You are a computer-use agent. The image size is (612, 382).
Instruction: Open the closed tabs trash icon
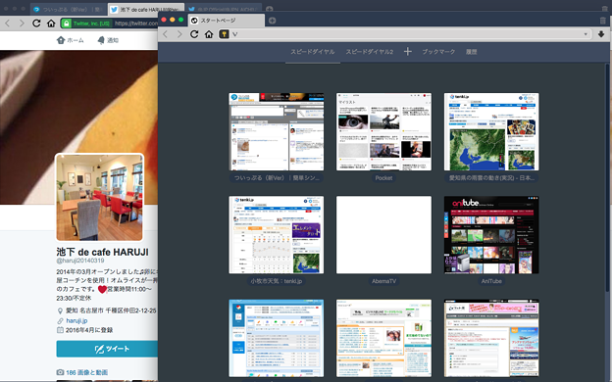603,21
